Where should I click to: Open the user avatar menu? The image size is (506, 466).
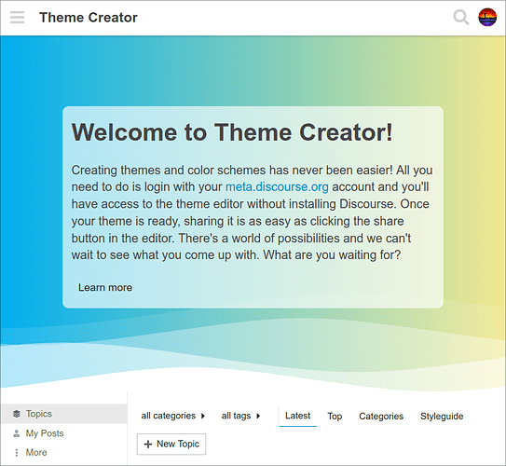(x=487, y=18)
